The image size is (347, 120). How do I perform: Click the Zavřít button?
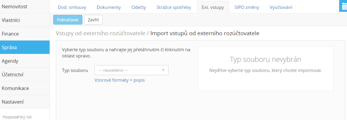coord(93,20)
